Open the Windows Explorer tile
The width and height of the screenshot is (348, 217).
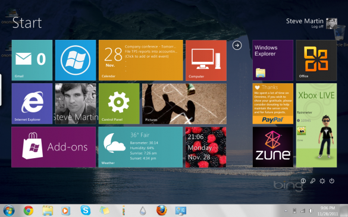click(x=273, y=60)
